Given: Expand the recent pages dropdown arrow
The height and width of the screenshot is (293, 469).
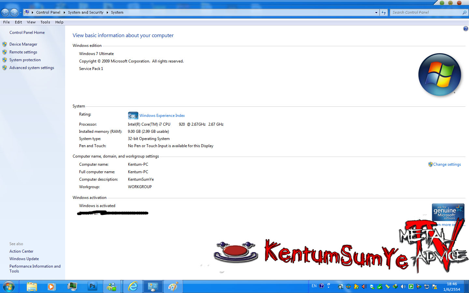Looking at the screenshot, I should pyautogui.click(x=21, y=12).
